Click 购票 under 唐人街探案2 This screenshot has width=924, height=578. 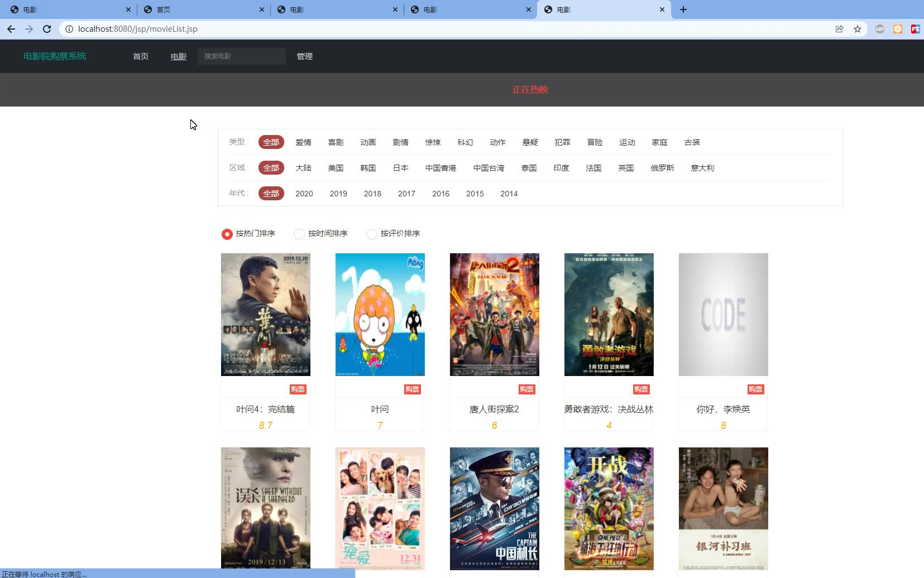pyautogui.click(x=526, y=389)
